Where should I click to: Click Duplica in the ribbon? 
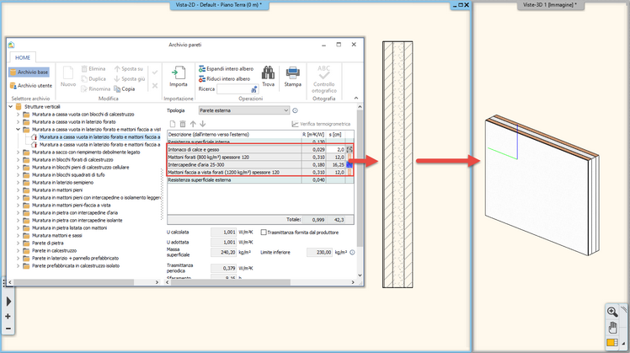(x=93, y=79)
